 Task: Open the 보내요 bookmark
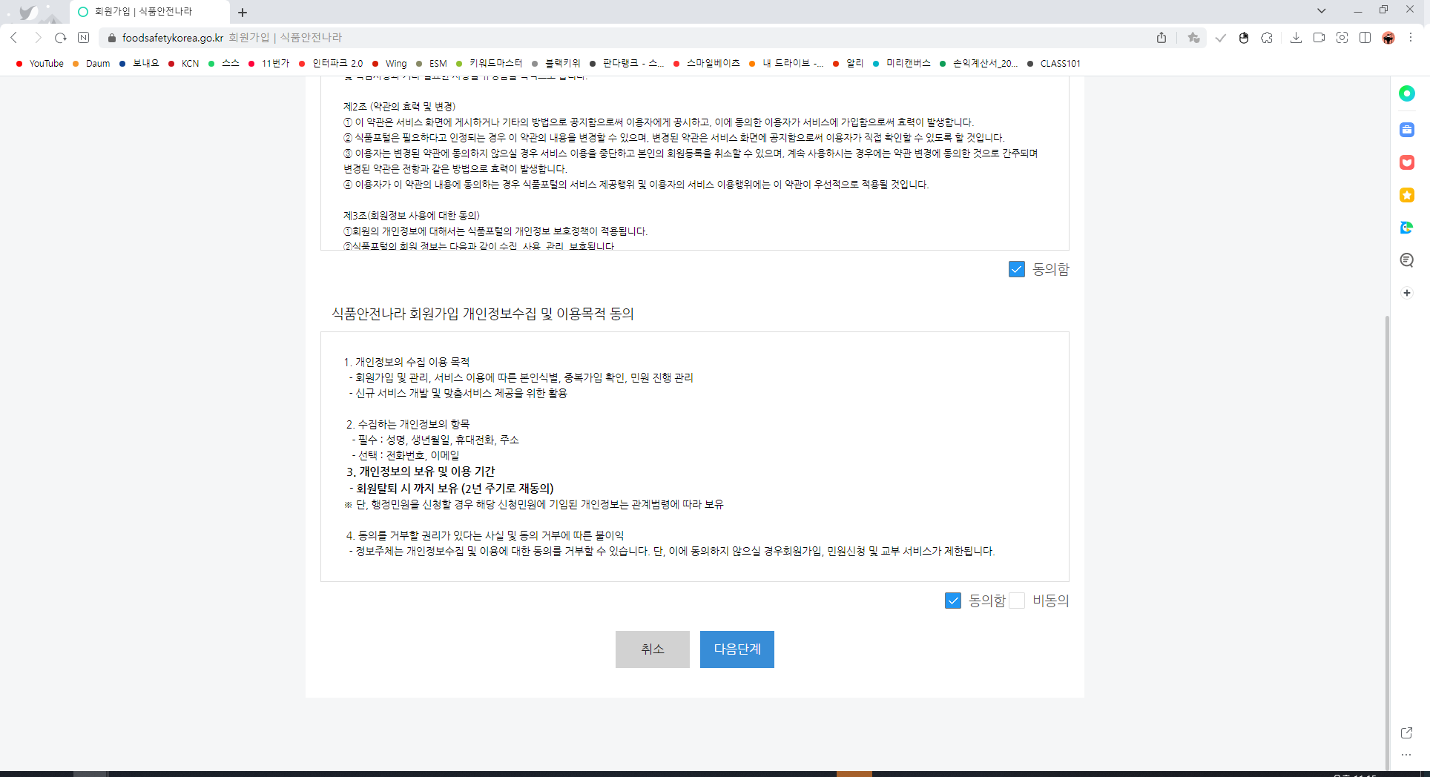139,64
